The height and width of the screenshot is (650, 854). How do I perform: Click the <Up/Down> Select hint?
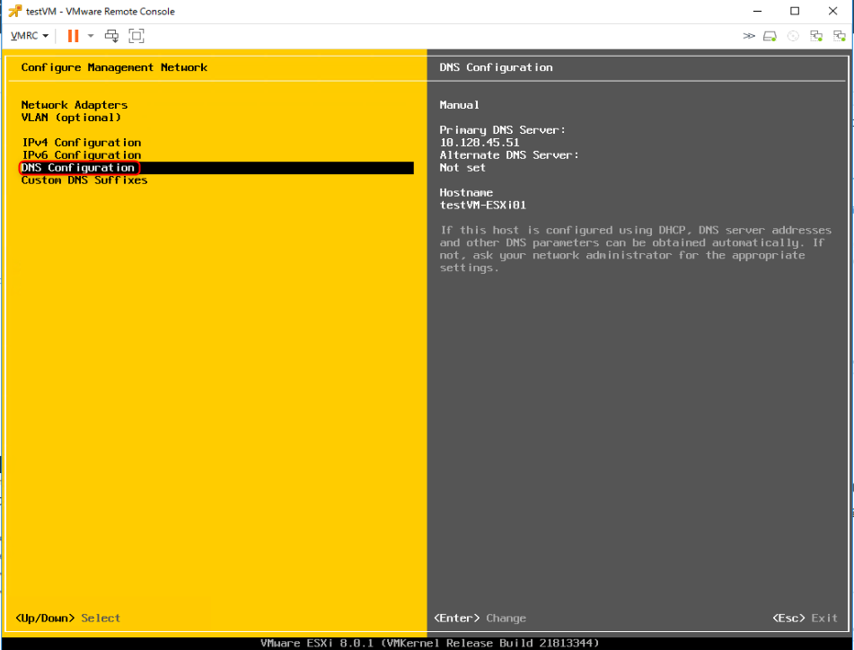pos(67,618)
